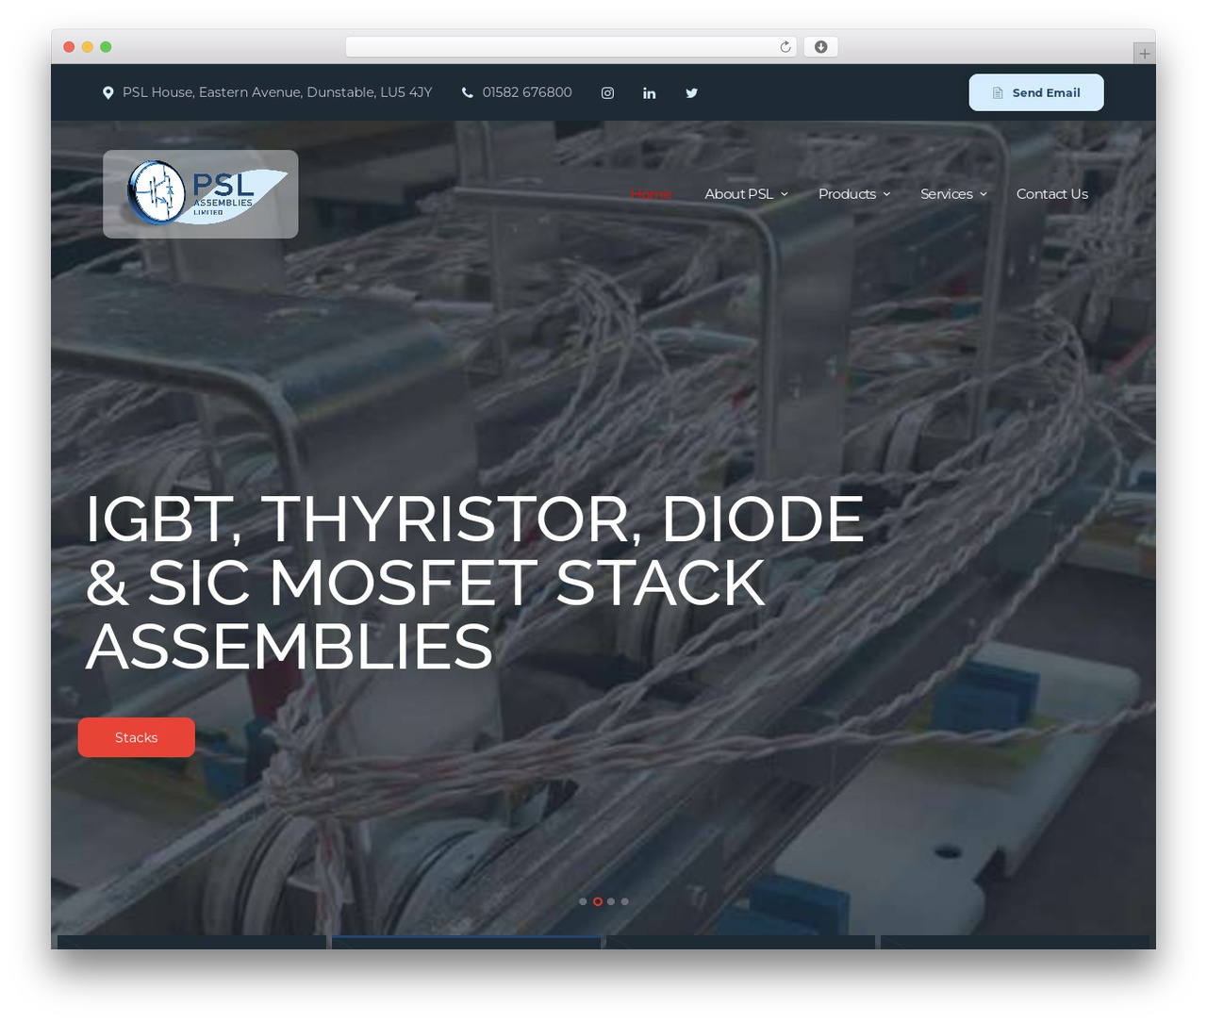The width and height of the screenshot is (1207, 1022).
Task: Click the phone icon beside 01582 676800
Action: click(467, 92)
